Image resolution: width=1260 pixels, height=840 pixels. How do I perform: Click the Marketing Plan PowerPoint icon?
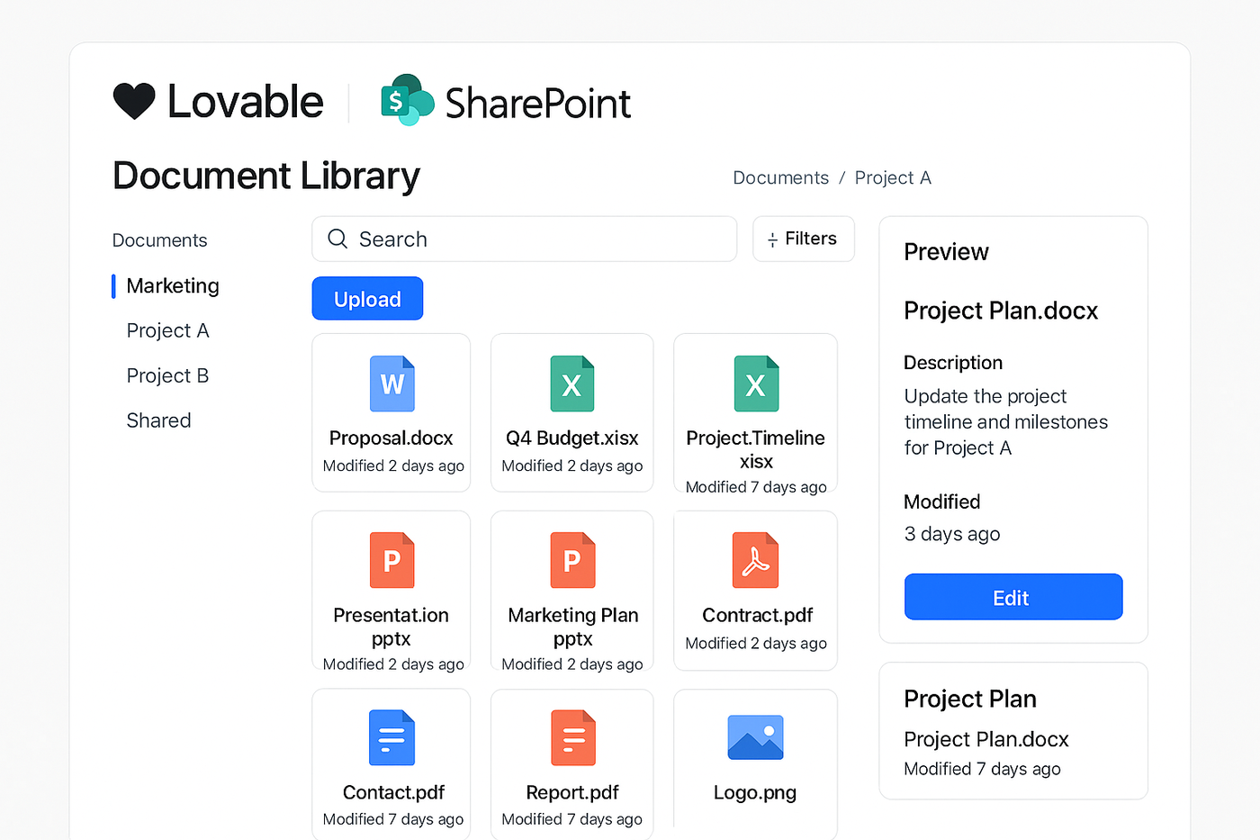click(572, 560)
